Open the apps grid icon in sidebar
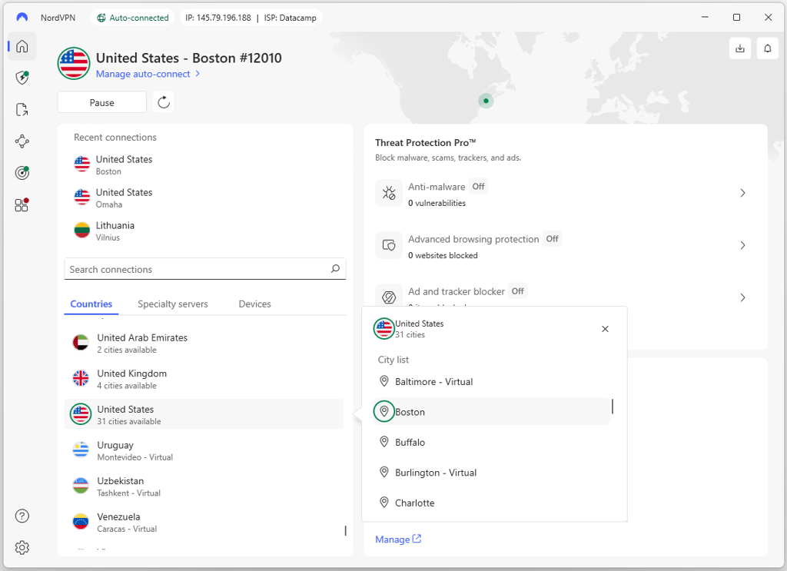787x571 pixels. [22, 204]
